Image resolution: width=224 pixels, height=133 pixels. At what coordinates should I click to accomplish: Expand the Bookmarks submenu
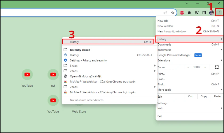(x=189, y=50)
